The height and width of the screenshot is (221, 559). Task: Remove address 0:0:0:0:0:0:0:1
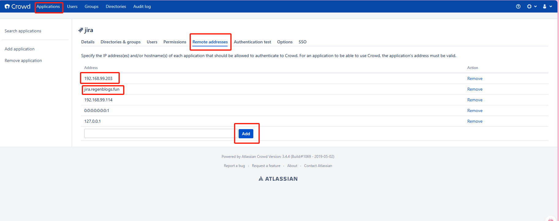(x=475, y=111)
